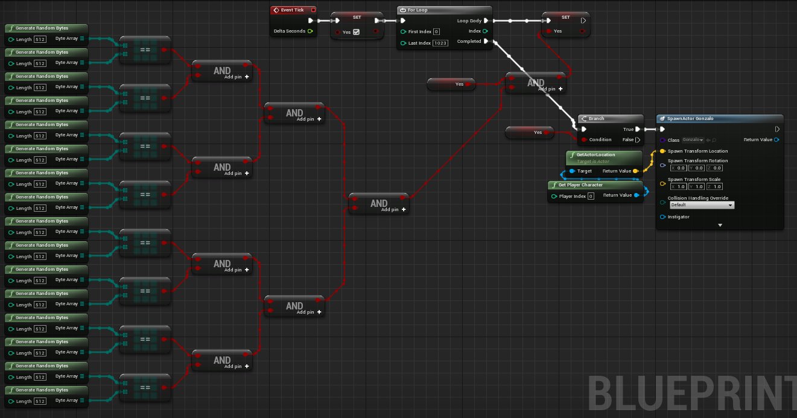Click the Spawn Transform Location pin
797x418 pixels.
click(662, 151)
